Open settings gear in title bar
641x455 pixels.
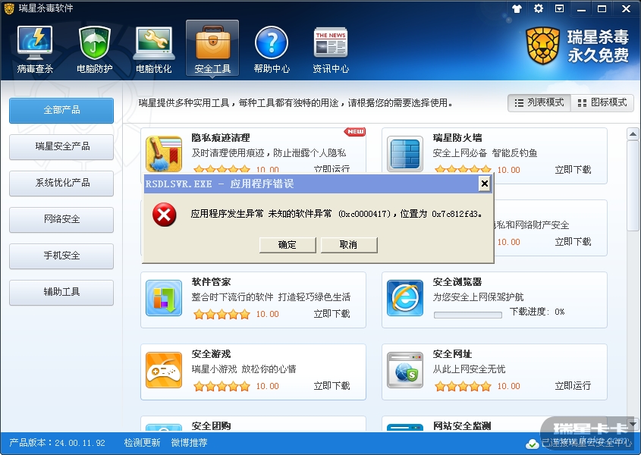tap(539, 8)
